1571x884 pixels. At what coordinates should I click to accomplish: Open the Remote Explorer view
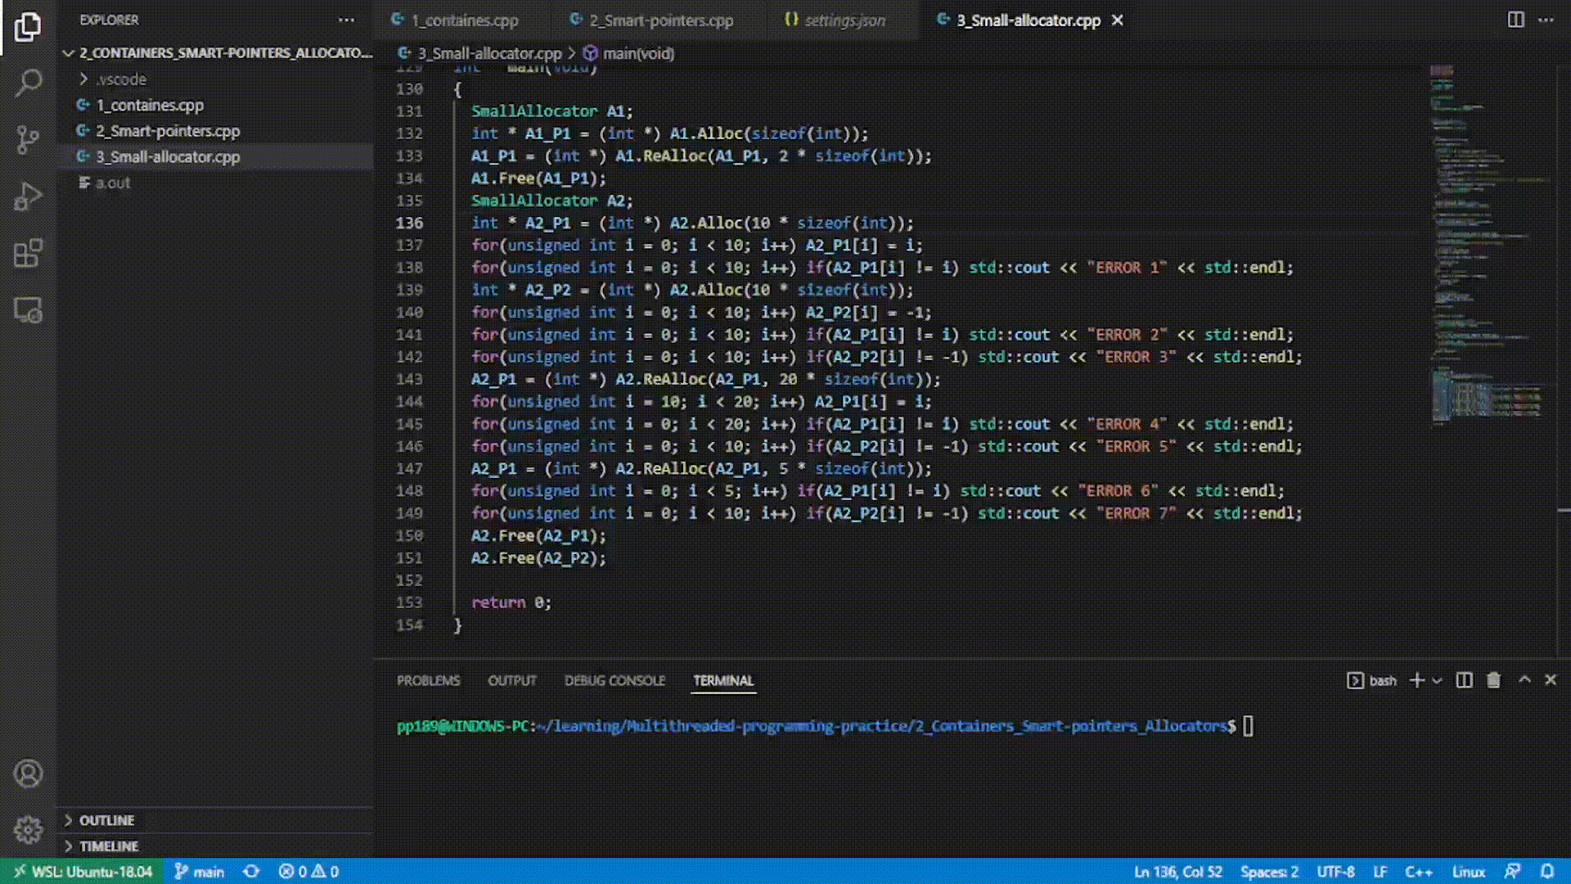[x=28, y=311]
